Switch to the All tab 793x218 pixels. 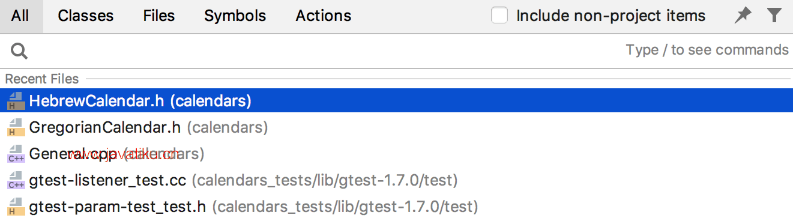tap(20, 16)
